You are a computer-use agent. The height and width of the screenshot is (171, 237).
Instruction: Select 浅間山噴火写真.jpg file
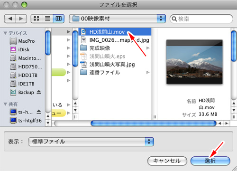pyautogui.click(x=115, y=64)
